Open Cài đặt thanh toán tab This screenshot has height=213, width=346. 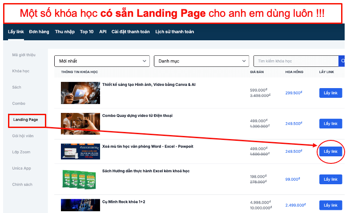[x=130, y=31]
